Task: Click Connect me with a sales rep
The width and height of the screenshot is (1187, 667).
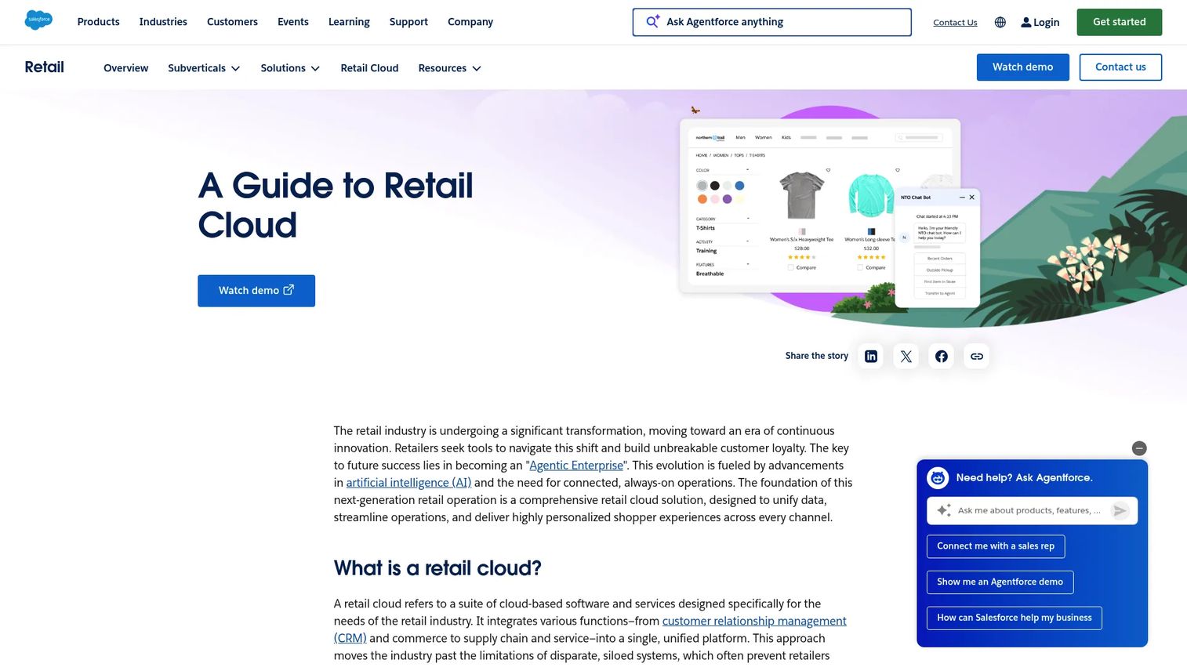Action: coord(996,546)
